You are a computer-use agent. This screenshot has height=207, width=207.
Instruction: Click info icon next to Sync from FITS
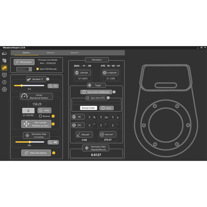click(108, 98)
